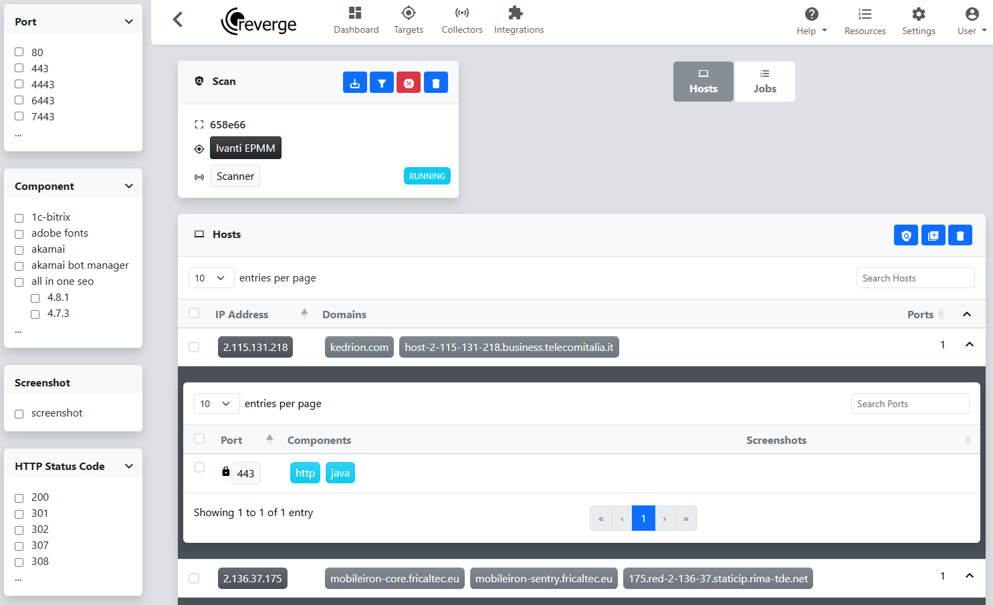Collapse the Port filter panel

(129, 21)
